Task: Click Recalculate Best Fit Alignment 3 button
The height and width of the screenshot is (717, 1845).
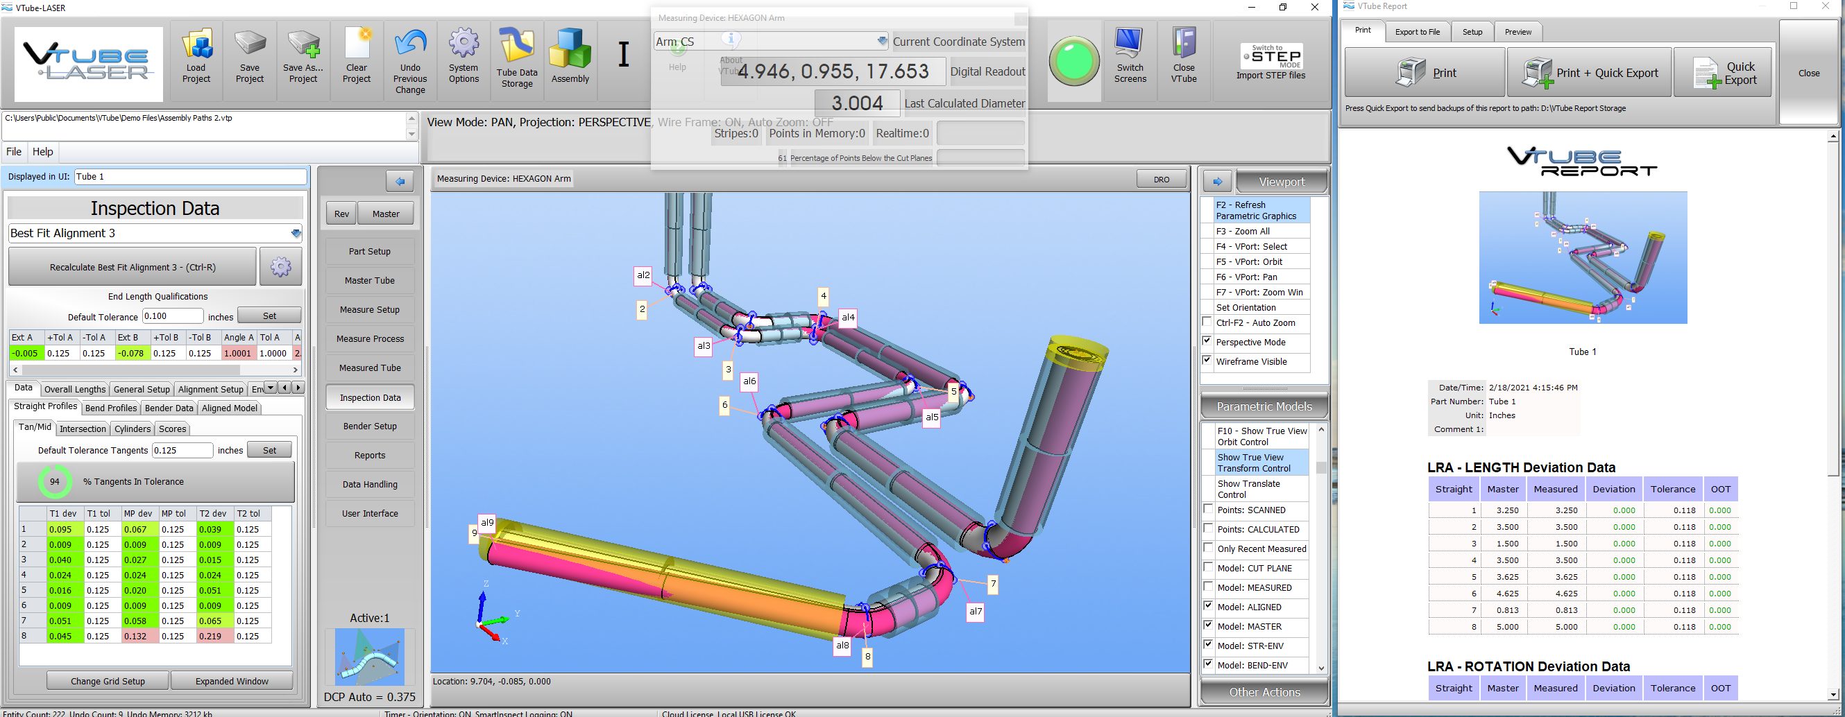Action: click(133, 267)
